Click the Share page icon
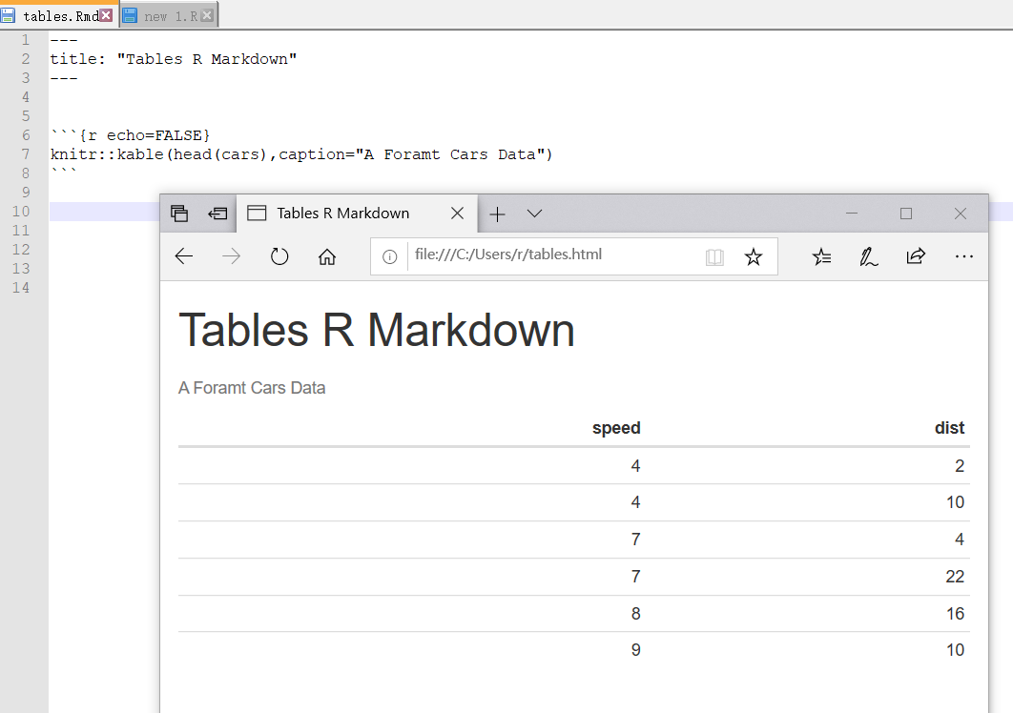Screen dimensions: 1013x713 [x=916, y=256]
